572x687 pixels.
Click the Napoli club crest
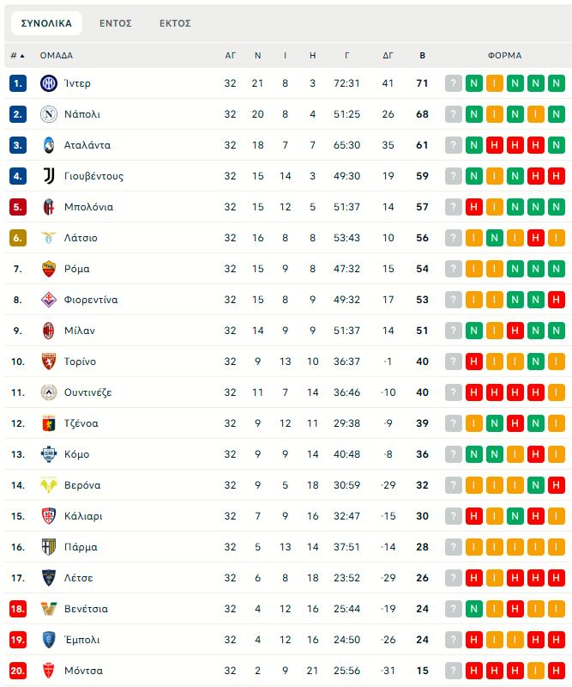pyautogui.click(x=48, y=114)
